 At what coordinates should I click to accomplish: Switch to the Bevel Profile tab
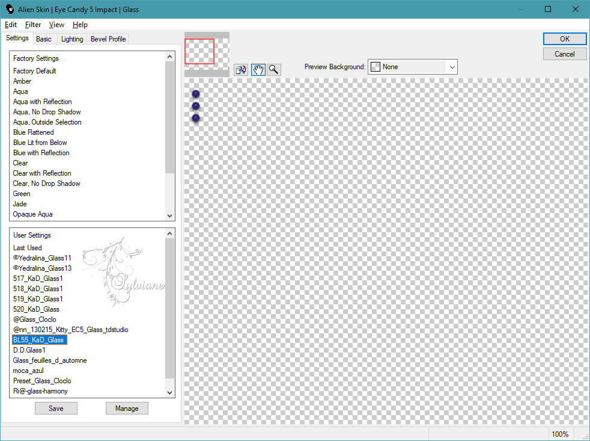(108, 39)
